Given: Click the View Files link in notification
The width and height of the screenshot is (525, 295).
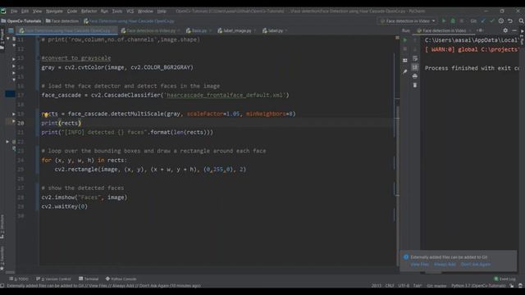Looking at the screenshot, I should click(419, 264).
